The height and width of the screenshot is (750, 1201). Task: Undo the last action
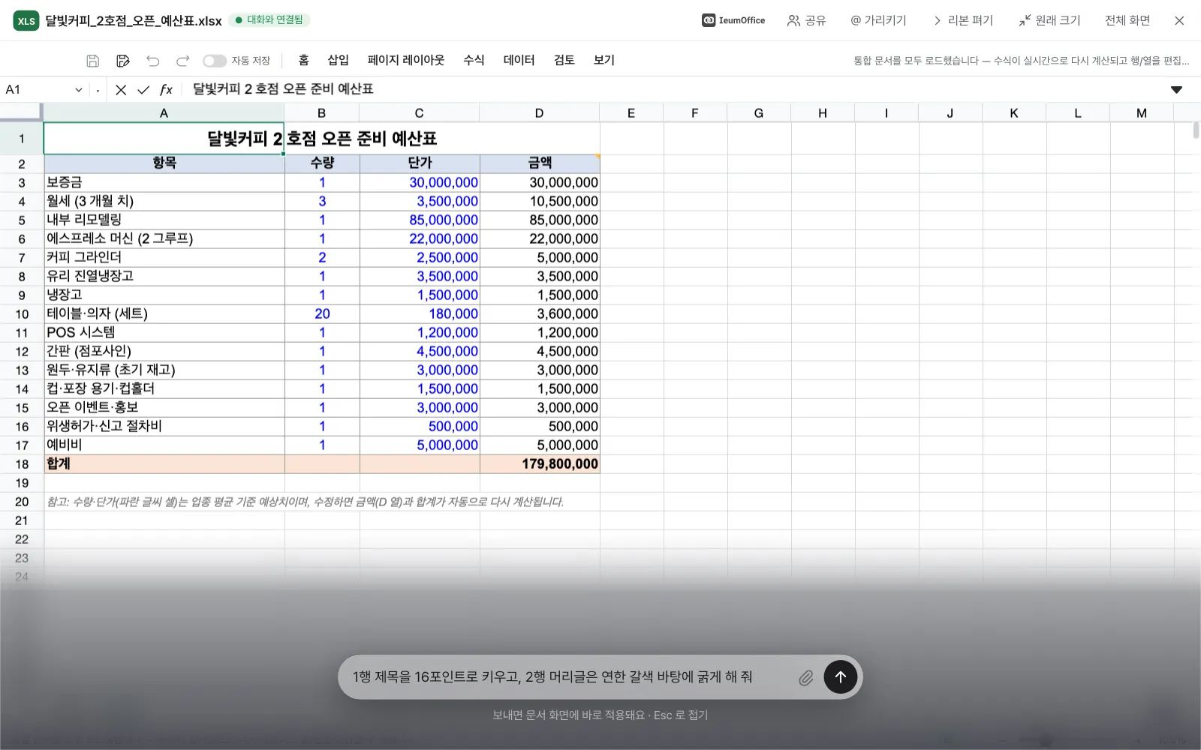pos(153,61)
